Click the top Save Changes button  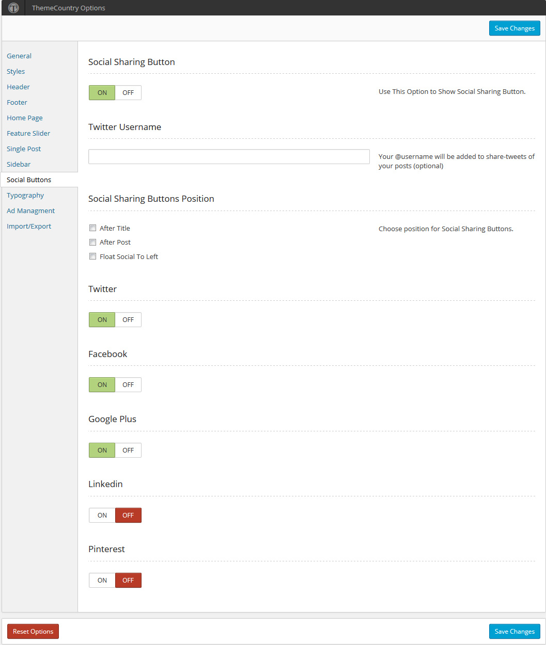point(514,28)
